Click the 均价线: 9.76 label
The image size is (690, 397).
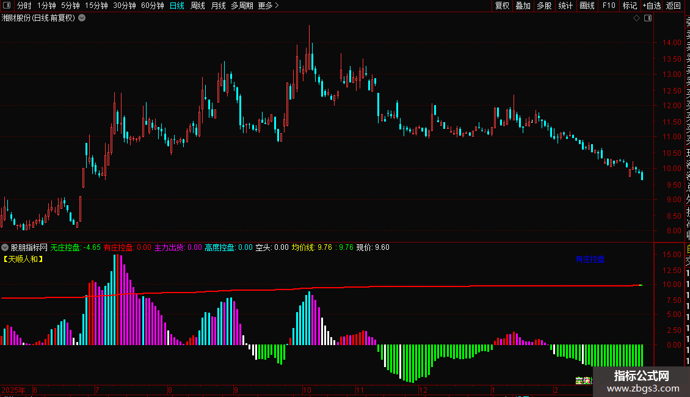pos(312,247)
